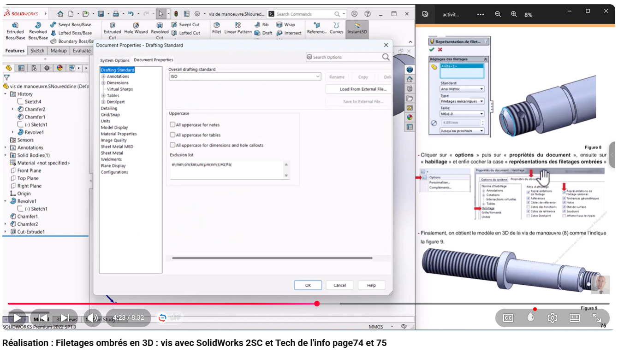Image resolution: width=618 pixels, height=352 pixels.
Task: Select the Extruded Boss/Base tool
Action: click(15, 31)
